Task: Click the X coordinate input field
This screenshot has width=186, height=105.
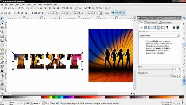Action: (53, 13)
